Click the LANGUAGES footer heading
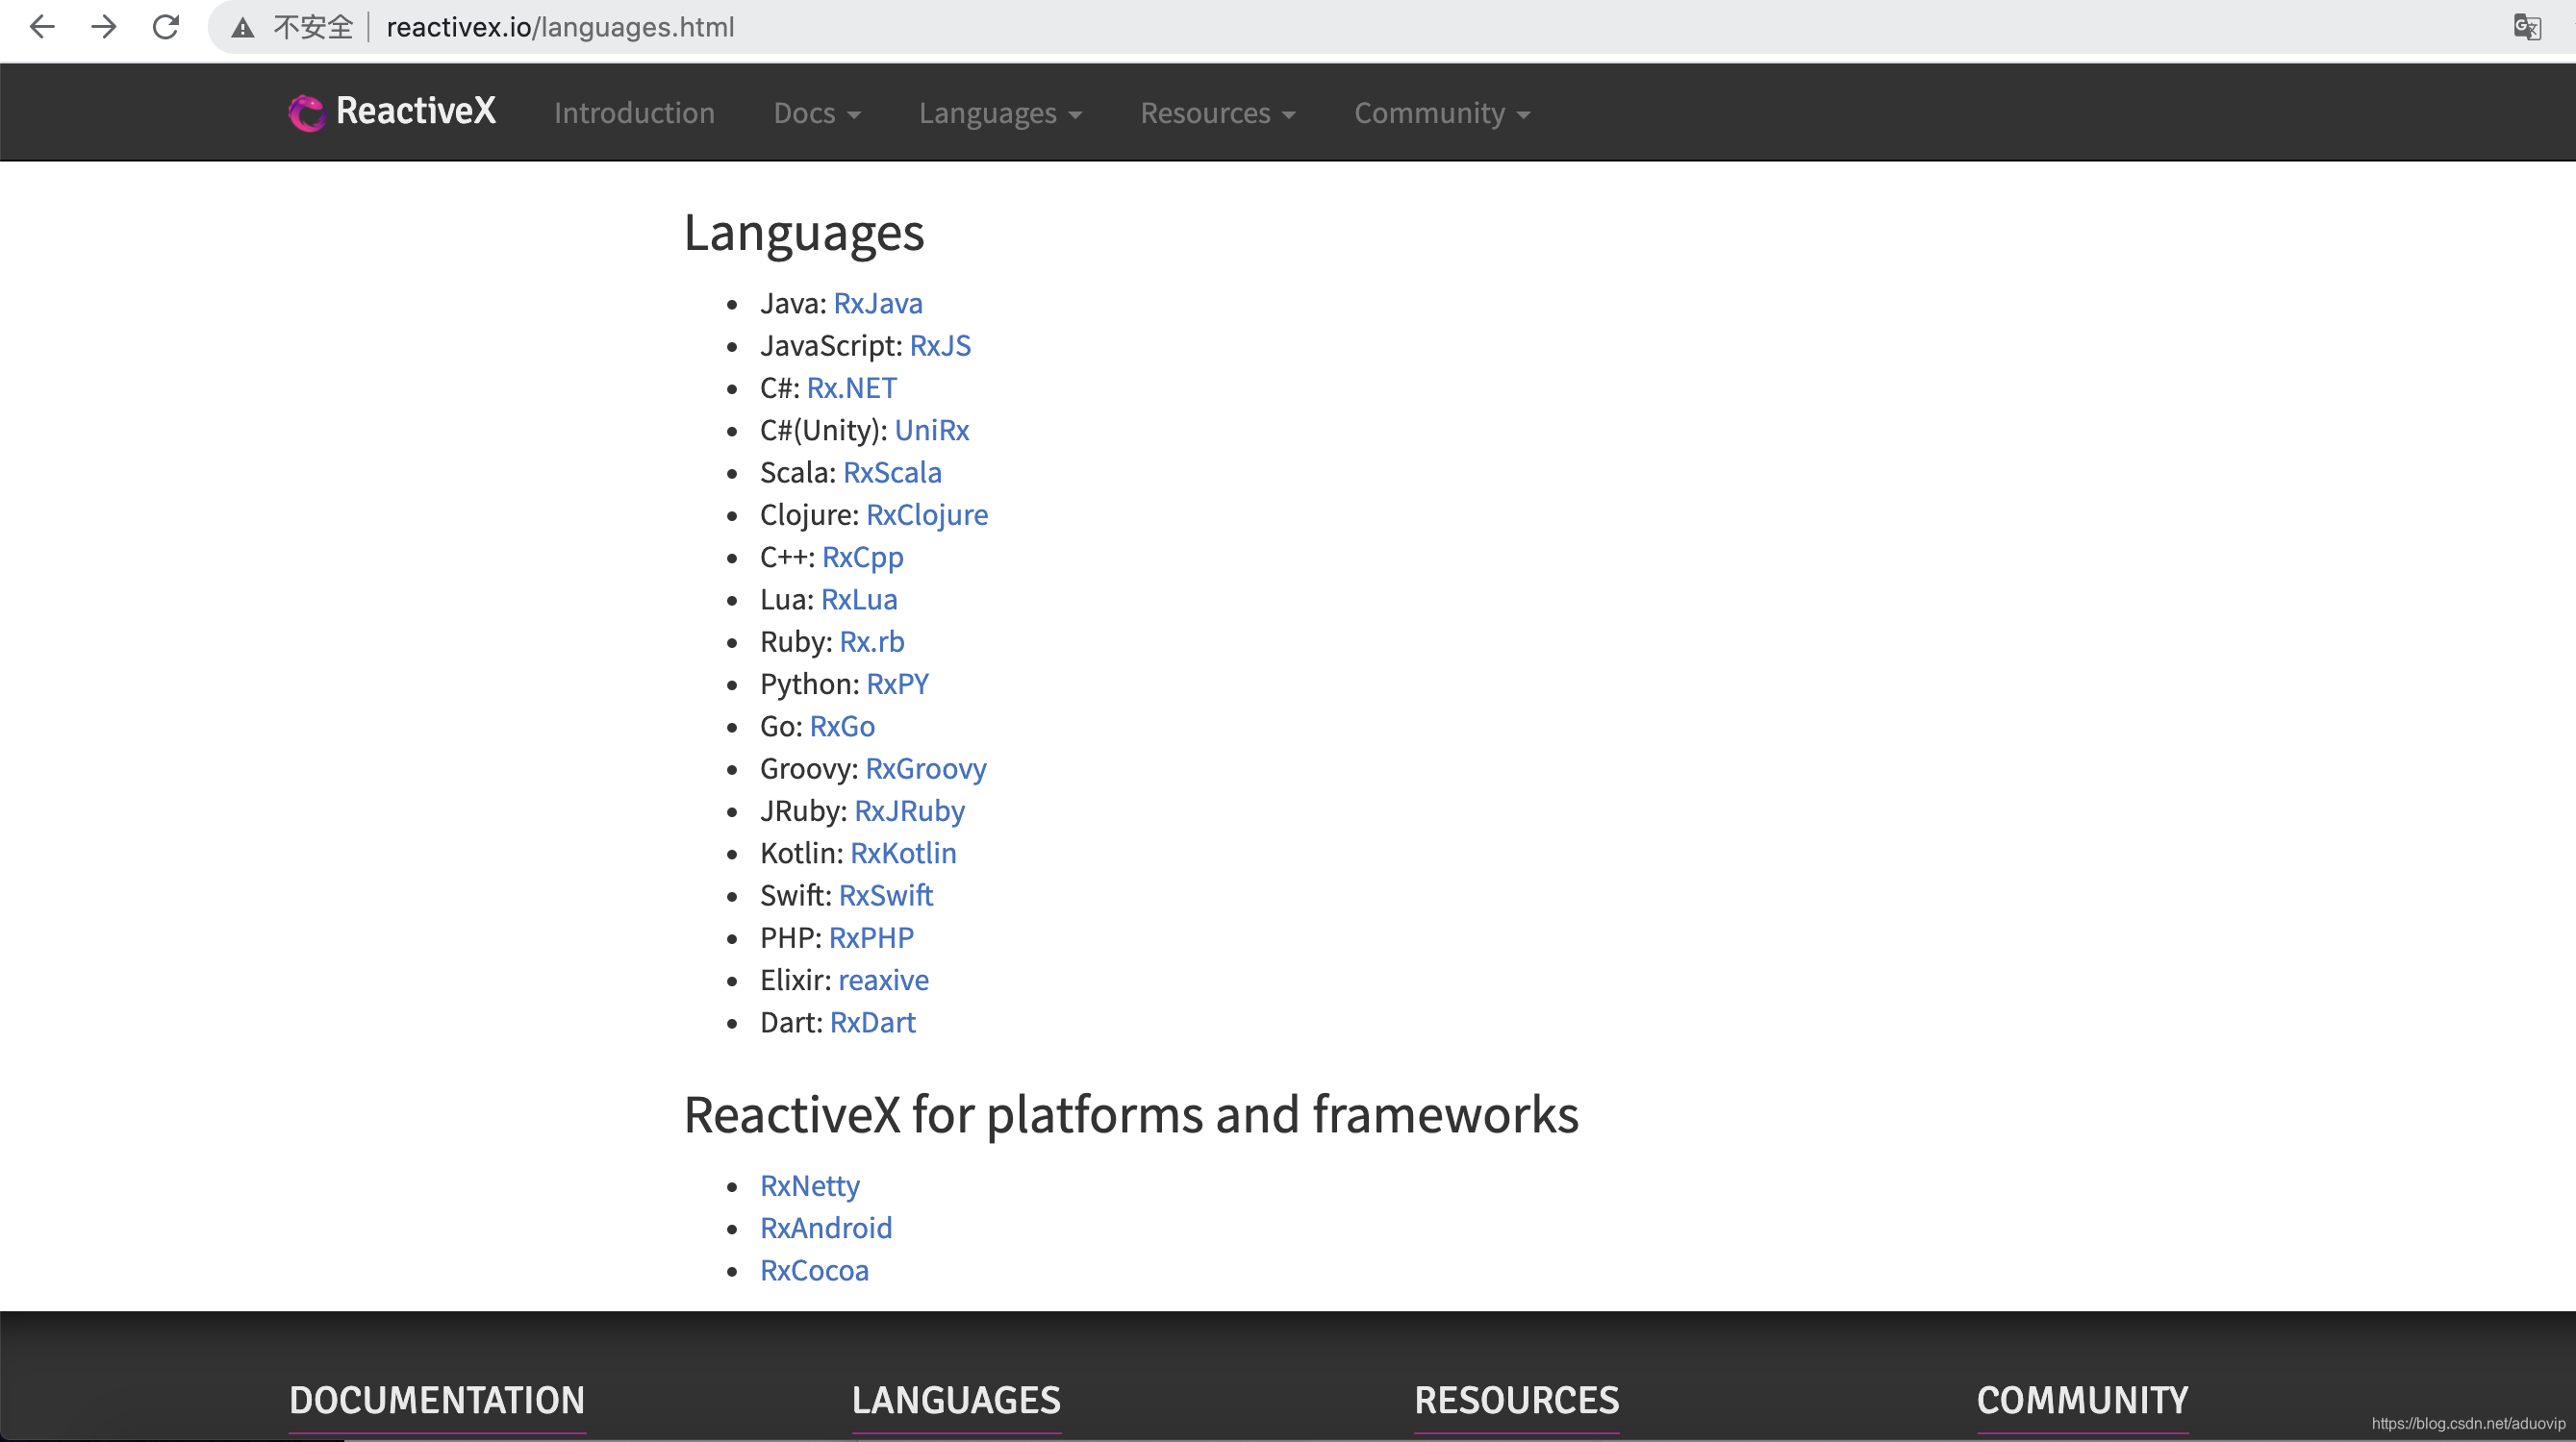Image resolution: width=2576 pixels, height=1442 pixels. (x=956, y=1399)
